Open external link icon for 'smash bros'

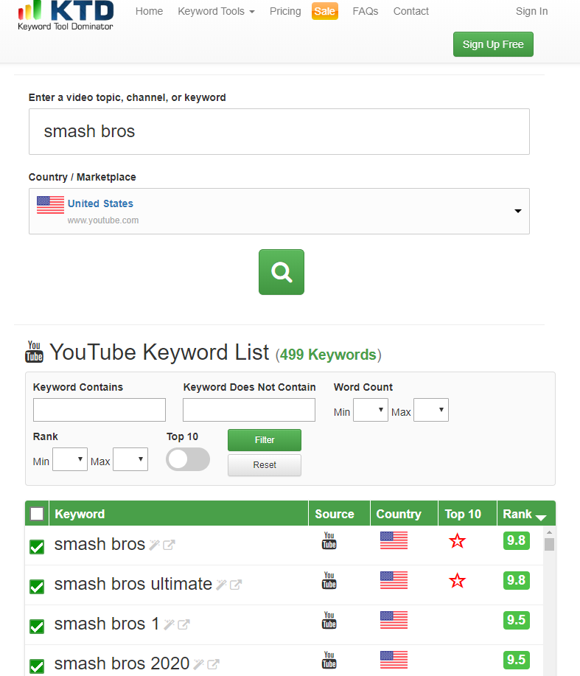click(x=169, y=545)
